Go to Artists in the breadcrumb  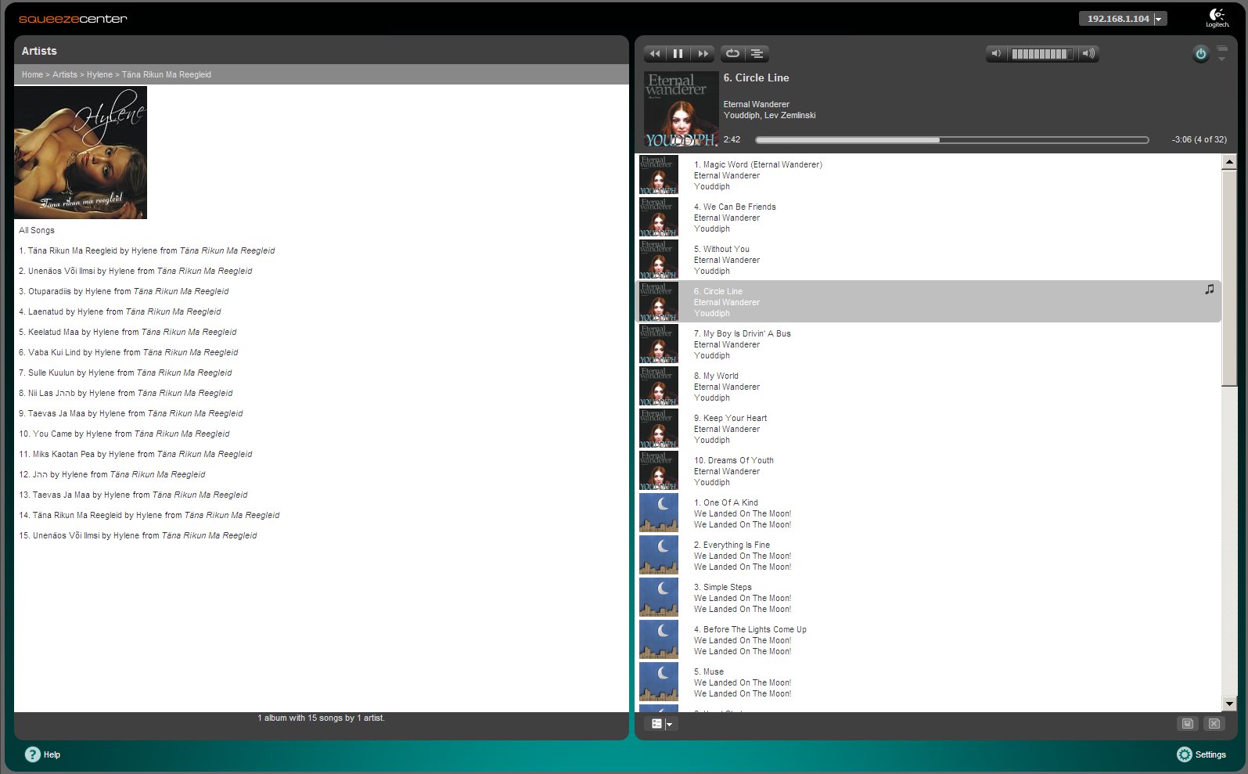65,75
